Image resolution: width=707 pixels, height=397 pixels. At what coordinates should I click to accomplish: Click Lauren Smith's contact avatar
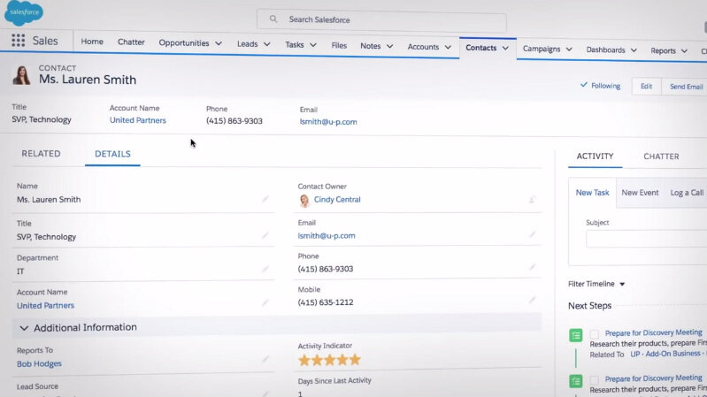[x=21, y=75]
